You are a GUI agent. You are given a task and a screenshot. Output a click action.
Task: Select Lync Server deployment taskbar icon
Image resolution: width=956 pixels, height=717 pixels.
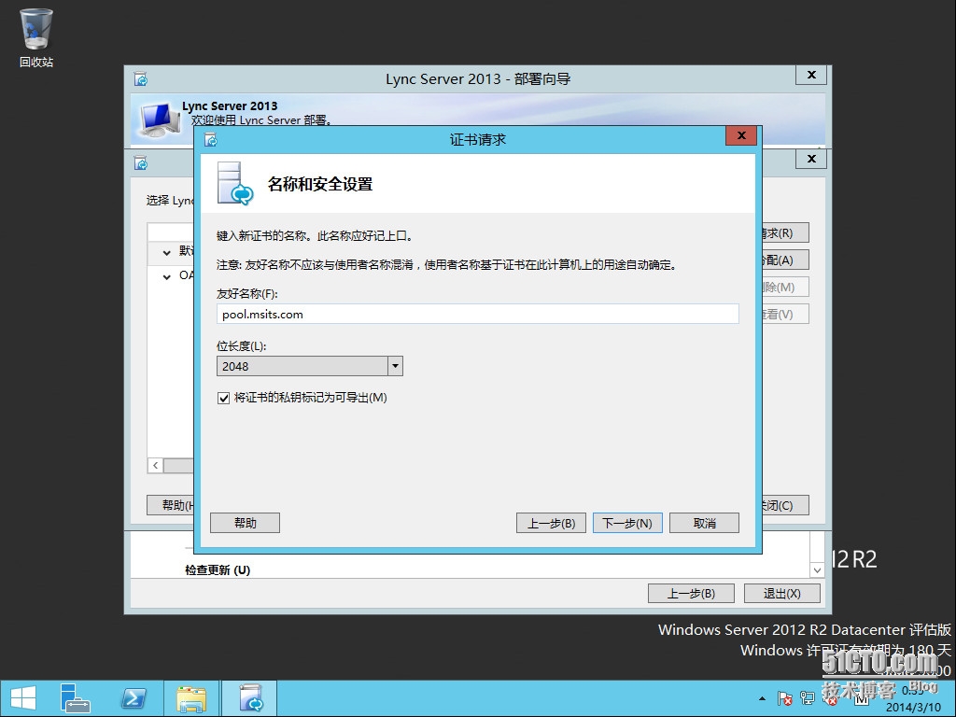click(x=250, y=698)
